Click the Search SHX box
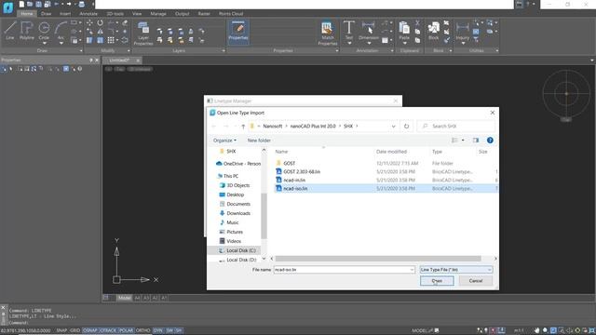Screen dimensions: 596x335 [x=456, y=127]
